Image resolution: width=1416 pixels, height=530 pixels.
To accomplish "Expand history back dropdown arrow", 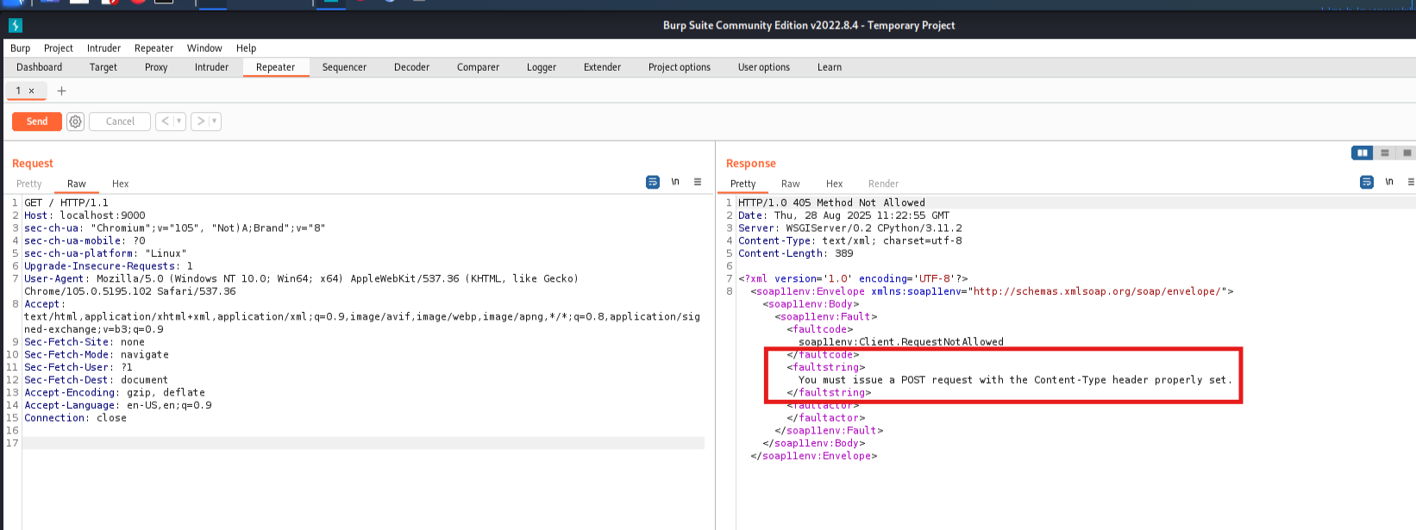I will pyautogui.click(x=179, y=122).
